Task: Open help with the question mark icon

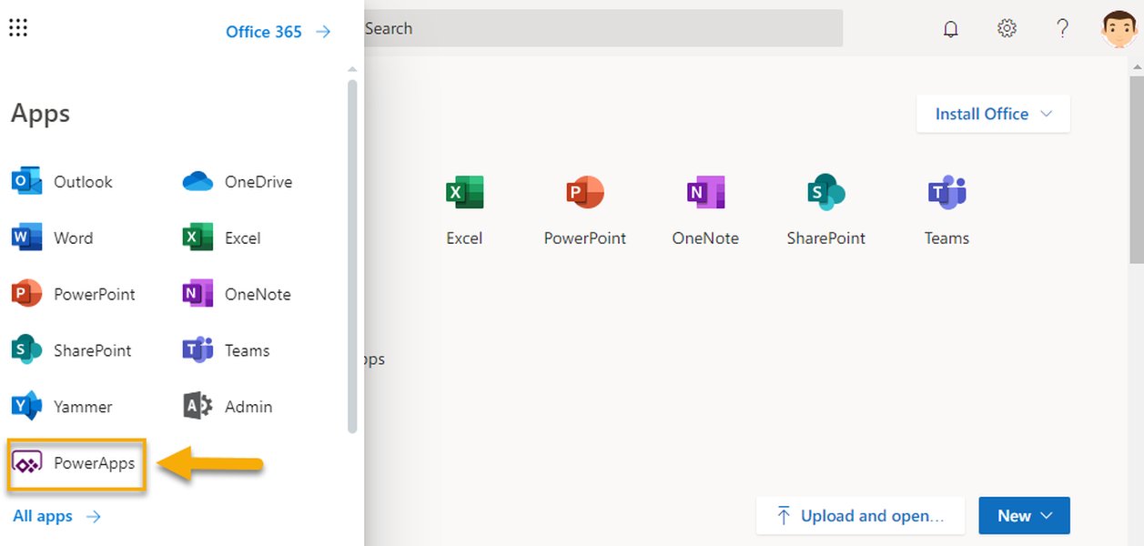Action: click(x=1062, y=28)
